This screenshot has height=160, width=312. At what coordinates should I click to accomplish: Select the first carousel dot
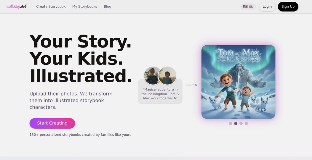[x=231, y=124]
